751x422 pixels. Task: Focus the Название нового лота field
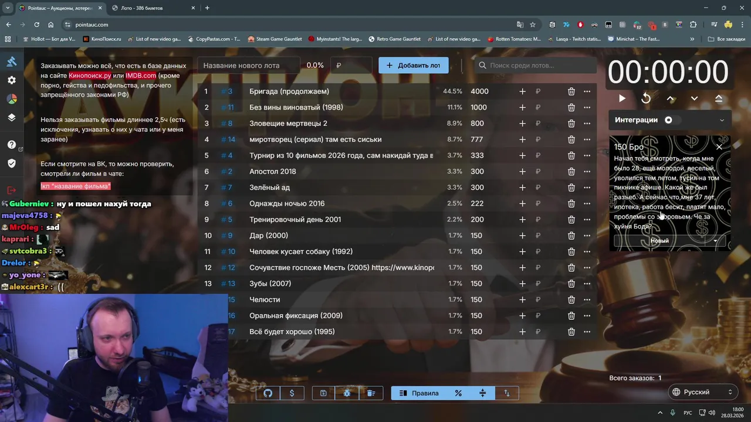tap(249, 66)
